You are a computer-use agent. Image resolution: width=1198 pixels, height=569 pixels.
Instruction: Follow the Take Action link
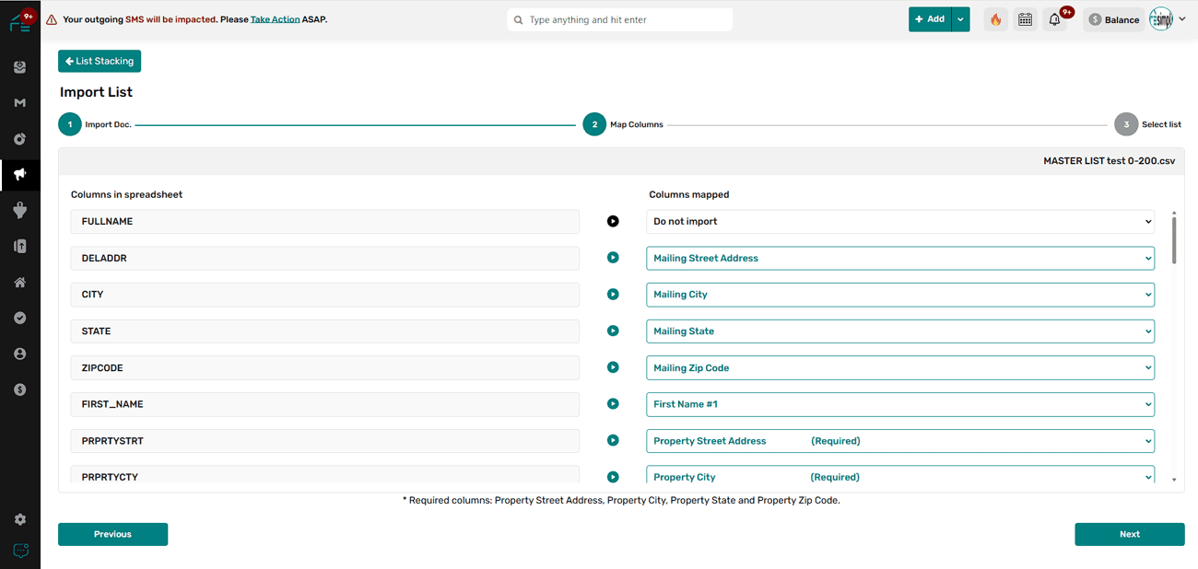275,19
